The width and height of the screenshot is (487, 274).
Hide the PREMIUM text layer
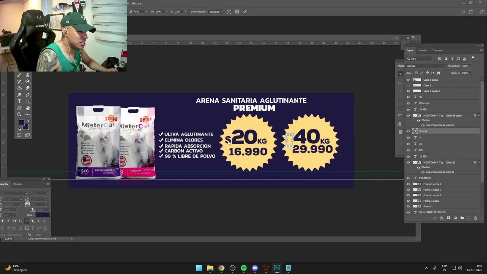(x=408, y=178)
